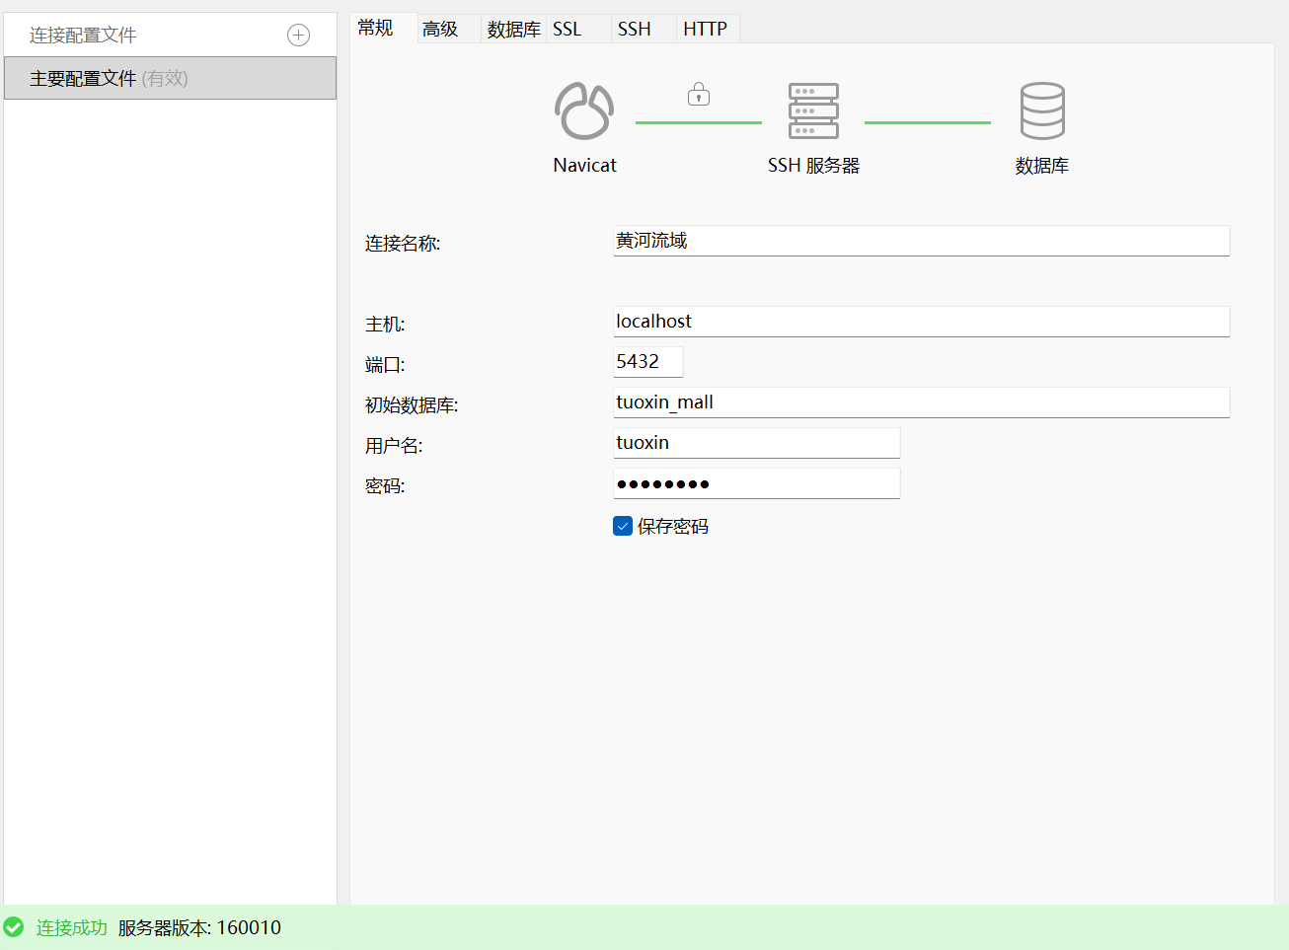This screenshot has width=1289, height=950.
Task: Click the 连接名称 field containing 黄河流域
Action: coord(922,241)
